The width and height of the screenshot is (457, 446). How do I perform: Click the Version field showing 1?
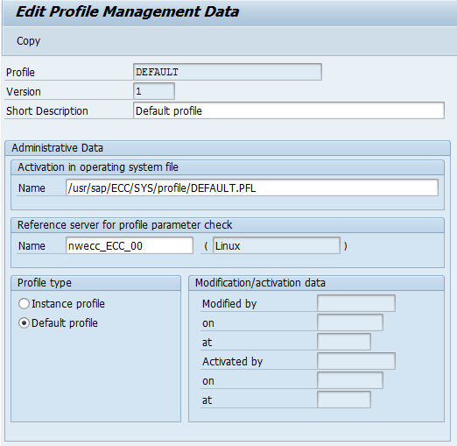pyautogui.click(x=154, y=91)
